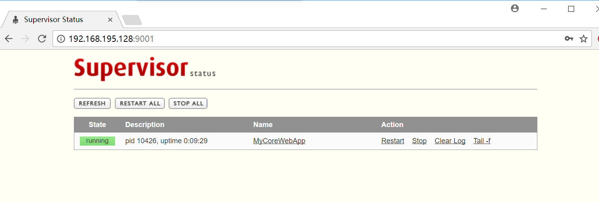Restart the MyCoreWebApp process
This screenshot has width=599, height=202.
click(392, 141)
